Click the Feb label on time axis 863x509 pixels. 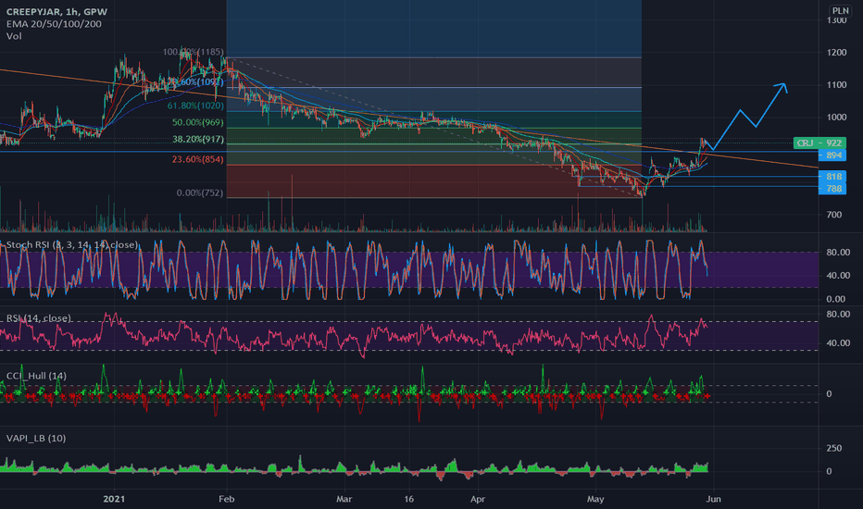tap(226, 499)
